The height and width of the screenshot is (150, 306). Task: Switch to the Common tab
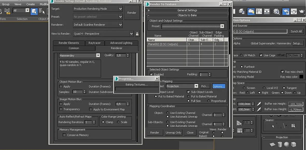(74, 48)
